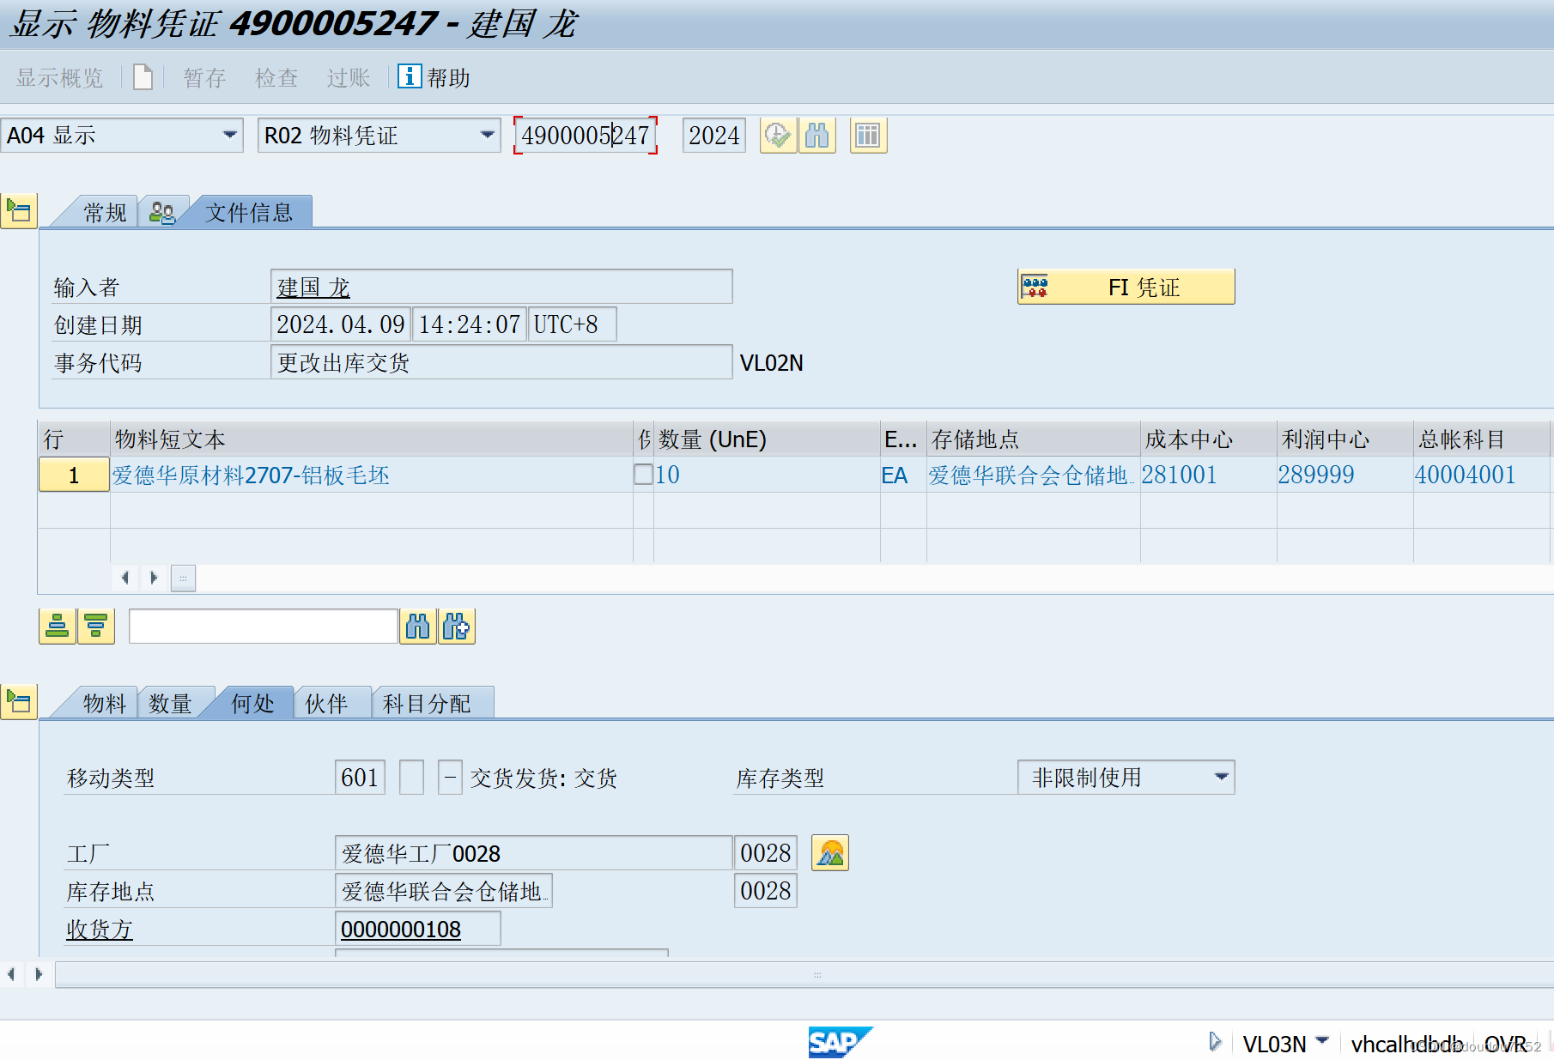Click the mountain image icon next to plant 0028
1554x1060 pixels.
[x=829, y=852]
